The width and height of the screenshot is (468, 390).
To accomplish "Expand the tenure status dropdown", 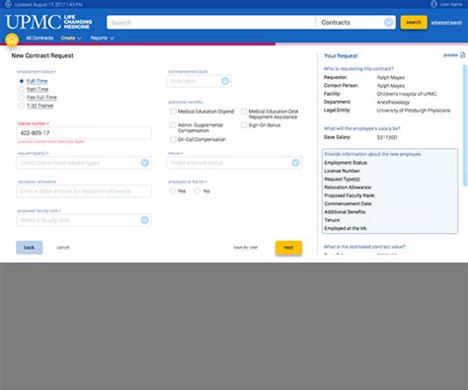I will click(295, 163).
